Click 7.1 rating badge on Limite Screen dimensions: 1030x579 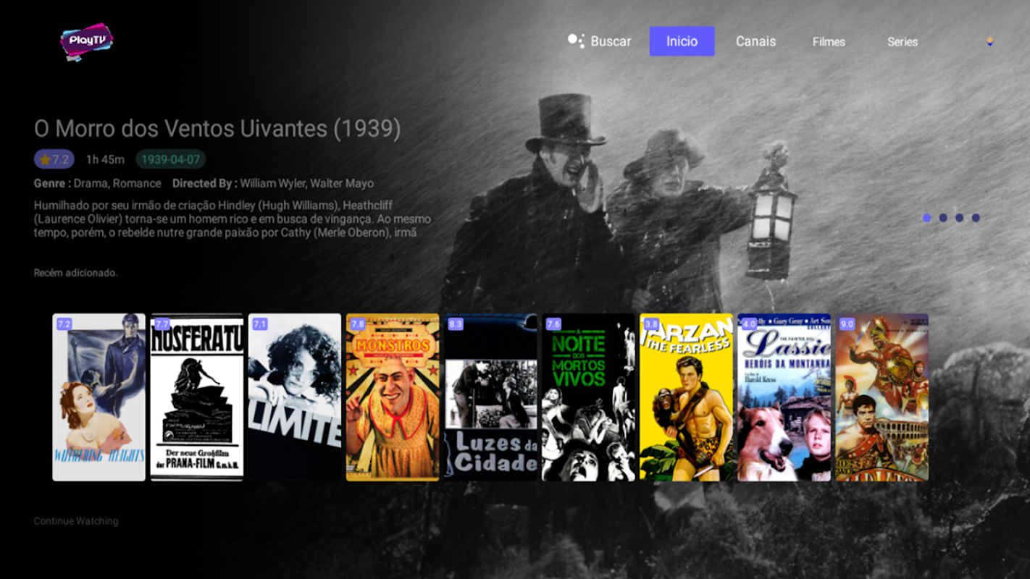click(x=260, y=324)
